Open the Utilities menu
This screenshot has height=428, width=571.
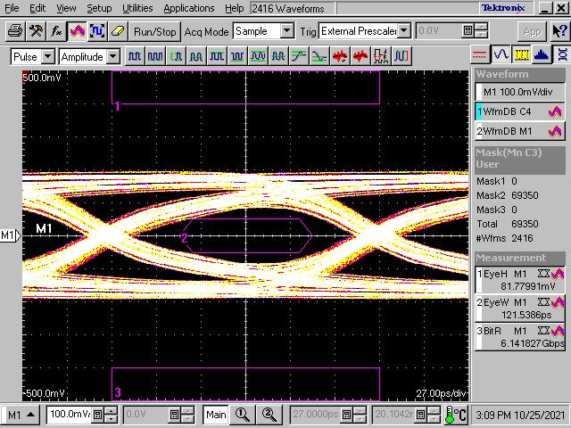coord(137,8)
